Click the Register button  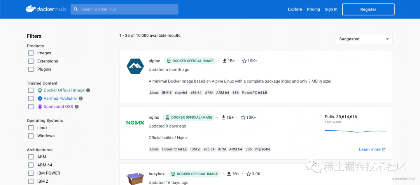pyautogui.click(x=368, y=9)
